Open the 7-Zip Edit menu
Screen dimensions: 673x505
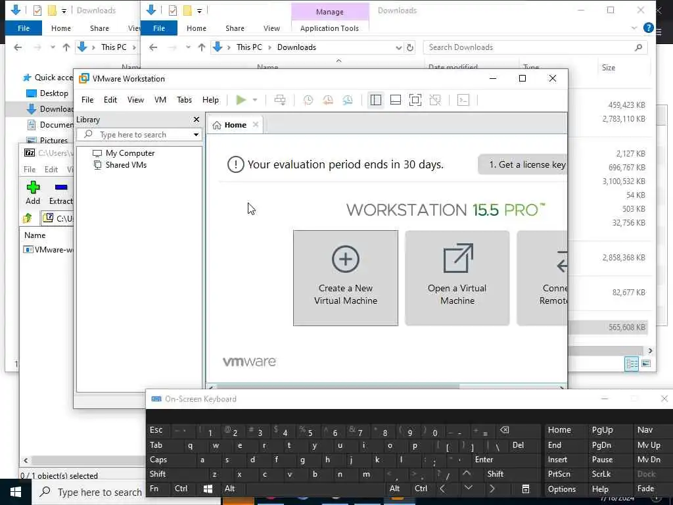51,169
